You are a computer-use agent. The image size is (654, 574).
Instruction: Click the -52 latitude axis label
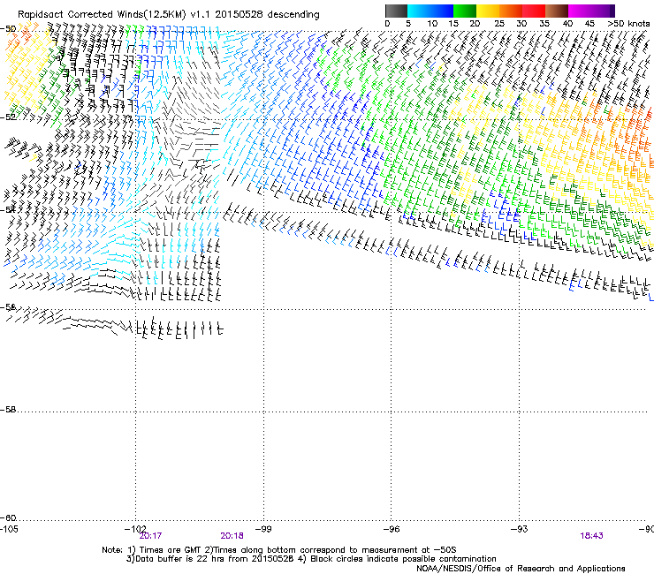(8, 117)
